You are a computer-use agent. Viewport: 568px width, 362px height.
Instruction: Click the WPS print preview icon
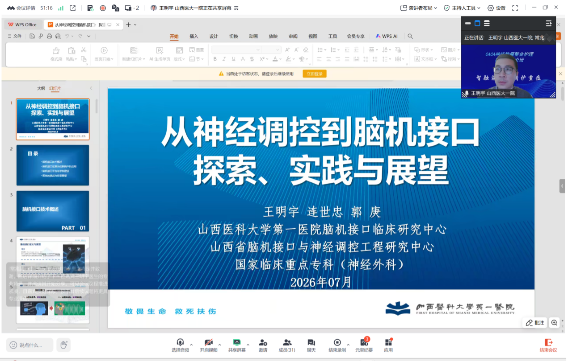pos(58,36)
